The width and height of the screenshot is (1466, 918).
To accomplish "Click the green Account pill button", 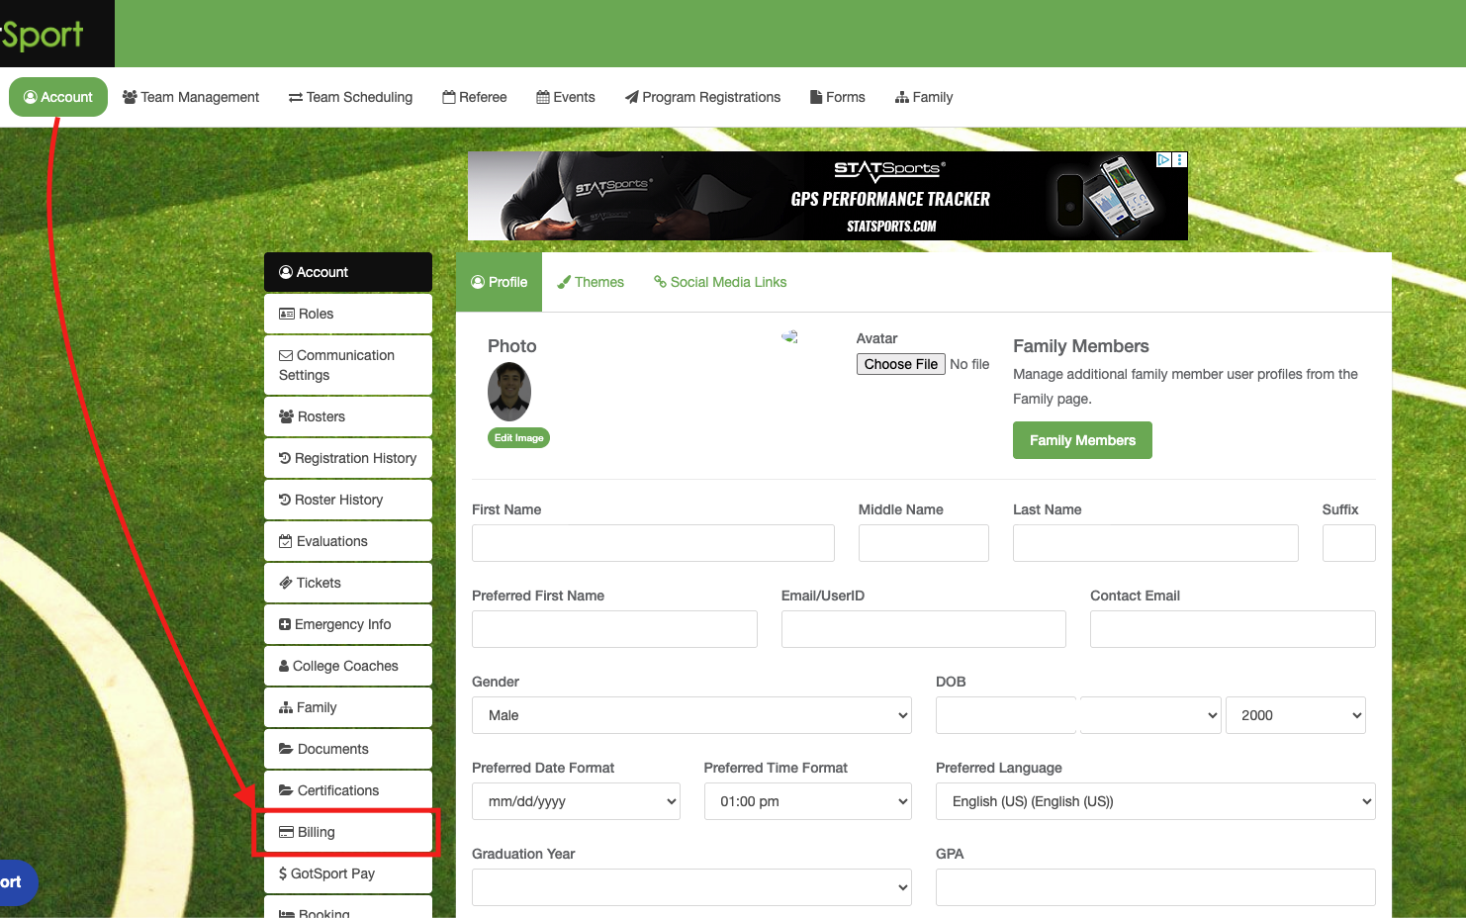I will point(58,97).
